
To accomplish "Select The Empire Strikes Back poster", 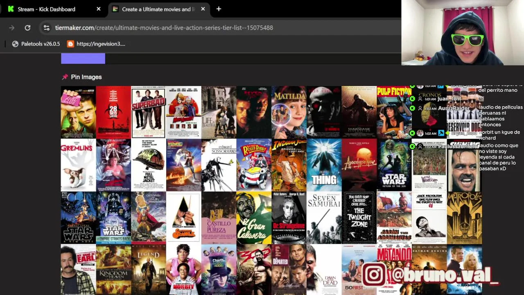I will 113,218.
